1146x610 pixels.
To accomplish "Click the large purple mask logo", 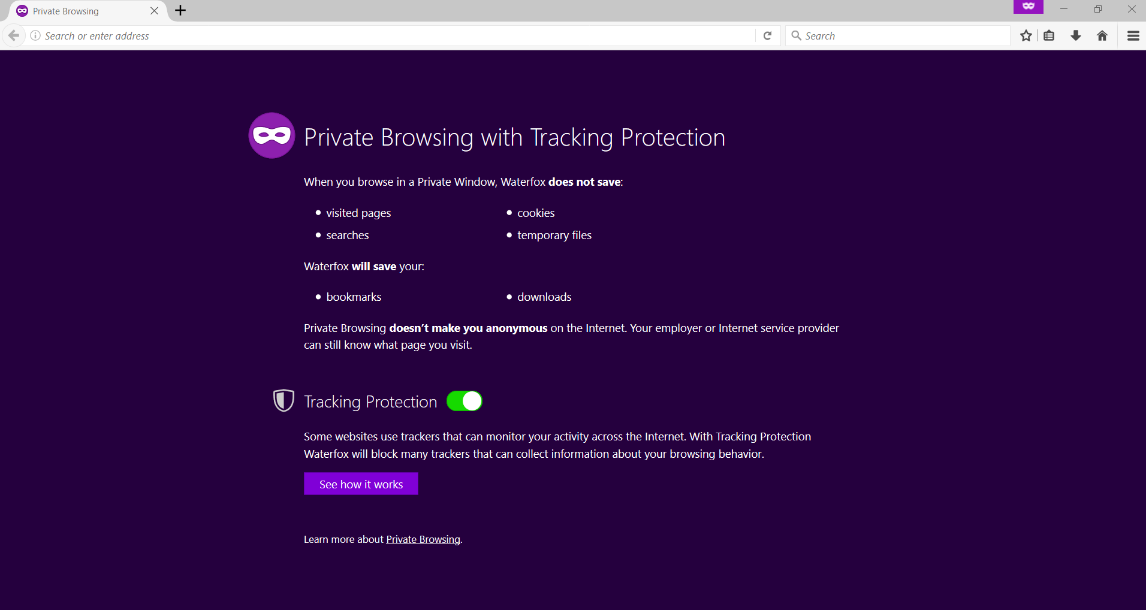I will pyautogui.click(x=272, y=135).
